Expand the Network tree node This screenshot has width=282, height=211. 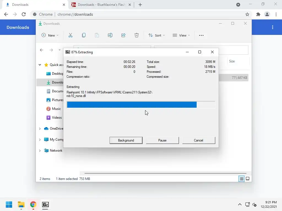tap(40, 151)
